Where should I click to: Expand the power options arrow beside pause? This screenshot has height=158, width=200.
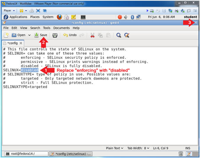26,11
